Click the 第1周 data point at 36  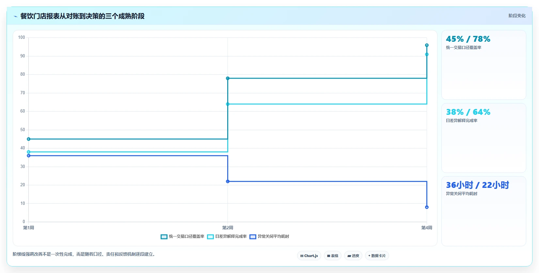coord(28,156)
